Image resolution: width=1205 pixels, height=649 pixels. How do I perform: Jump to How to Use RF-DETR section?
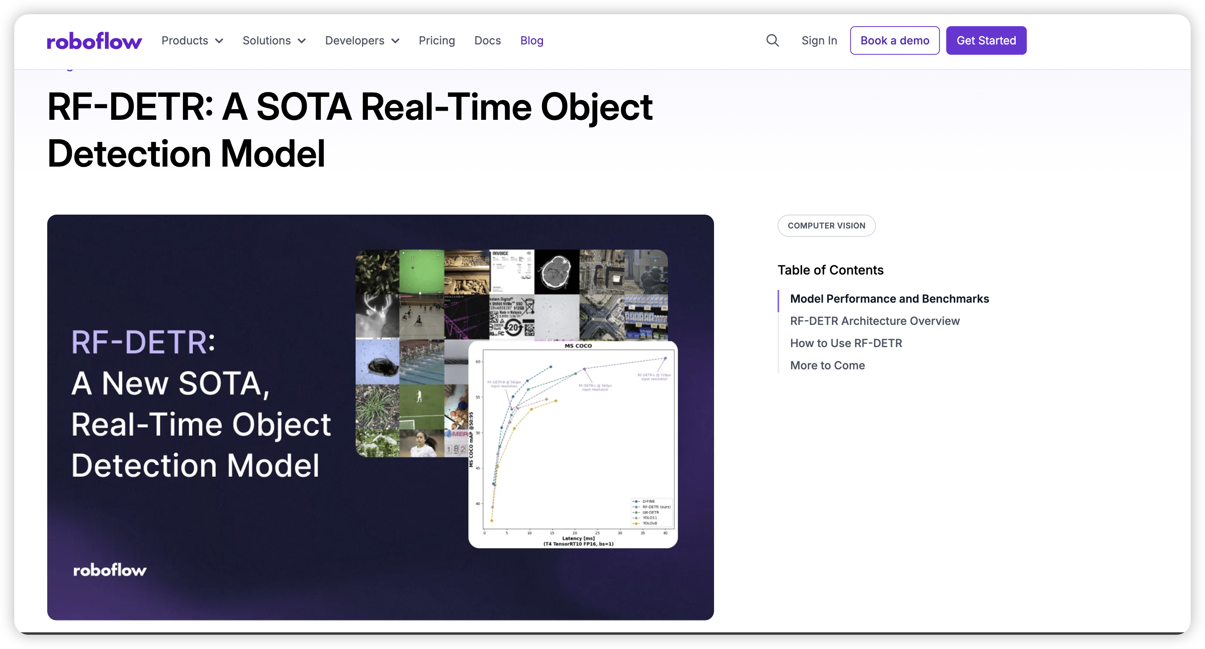point(846,343)
